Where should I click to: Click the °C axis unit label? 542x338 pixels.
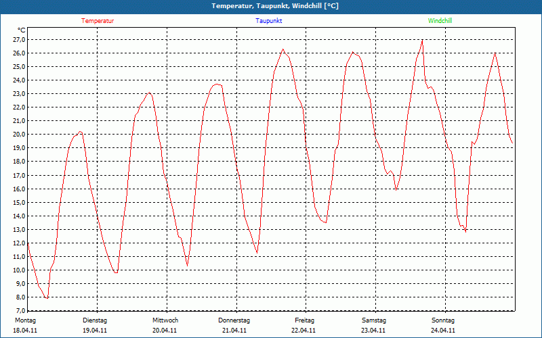tap(22, 30)
